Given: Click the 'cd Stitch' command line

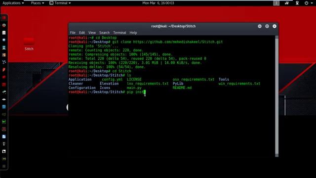Looking at the screenshot, I should tap(100, 71).
